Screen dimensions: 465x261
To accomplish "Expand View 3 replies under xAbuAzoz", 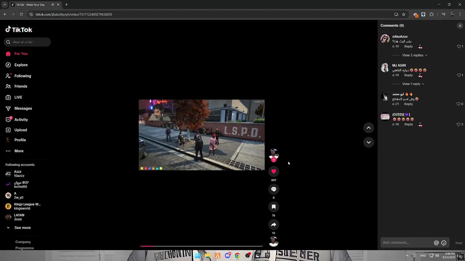I will 415,55.
